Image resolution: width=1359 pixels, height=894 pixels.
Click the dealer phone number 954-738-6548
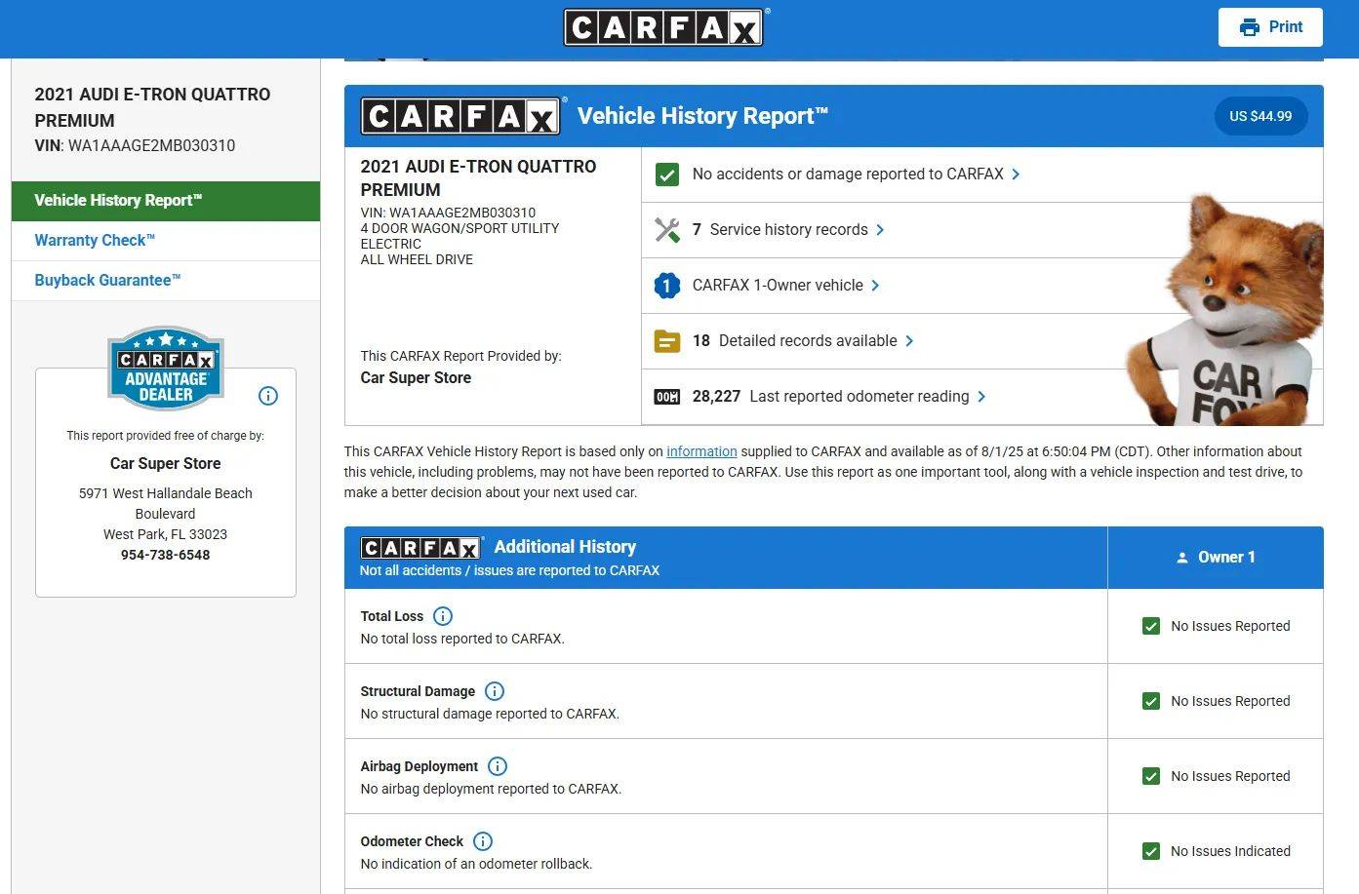click(166, 555)
